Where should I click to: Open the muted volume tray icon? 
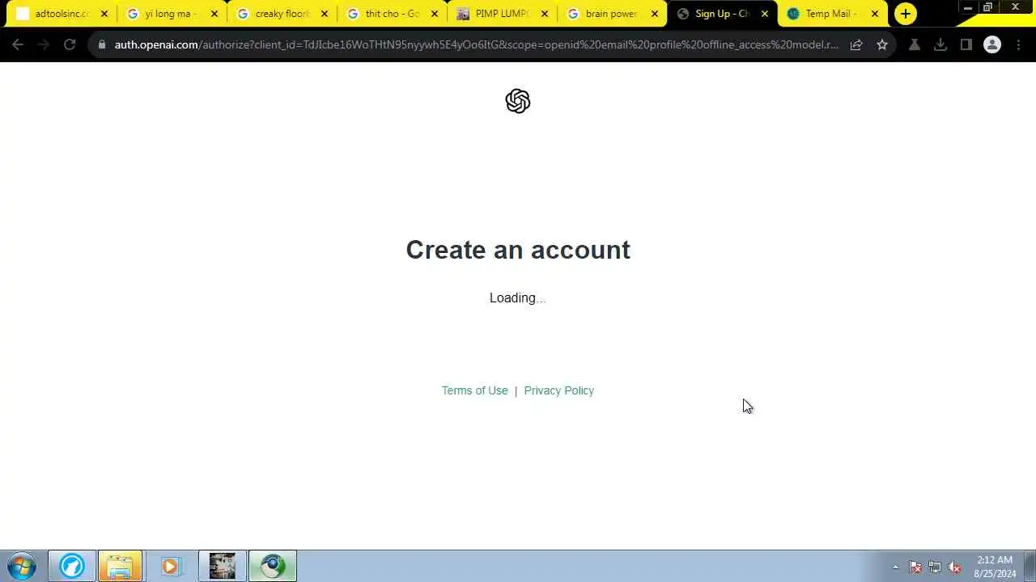[x=955, y=567]
